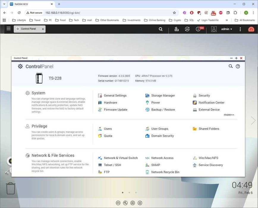The height and width of the screenshot is (208, 258).
Task: Open the three-dot More options menu
Action: 240,29
